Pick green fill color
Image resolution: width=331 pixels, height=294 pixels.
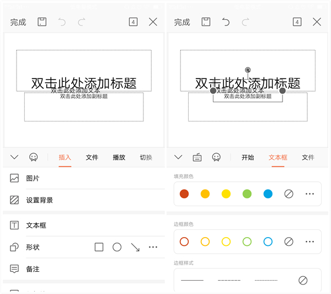click(247, 194)
